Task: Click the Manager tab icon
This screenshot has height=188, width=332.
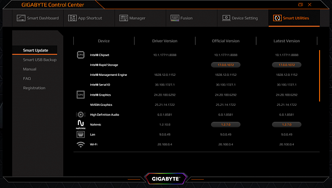Action: [124, 18]
